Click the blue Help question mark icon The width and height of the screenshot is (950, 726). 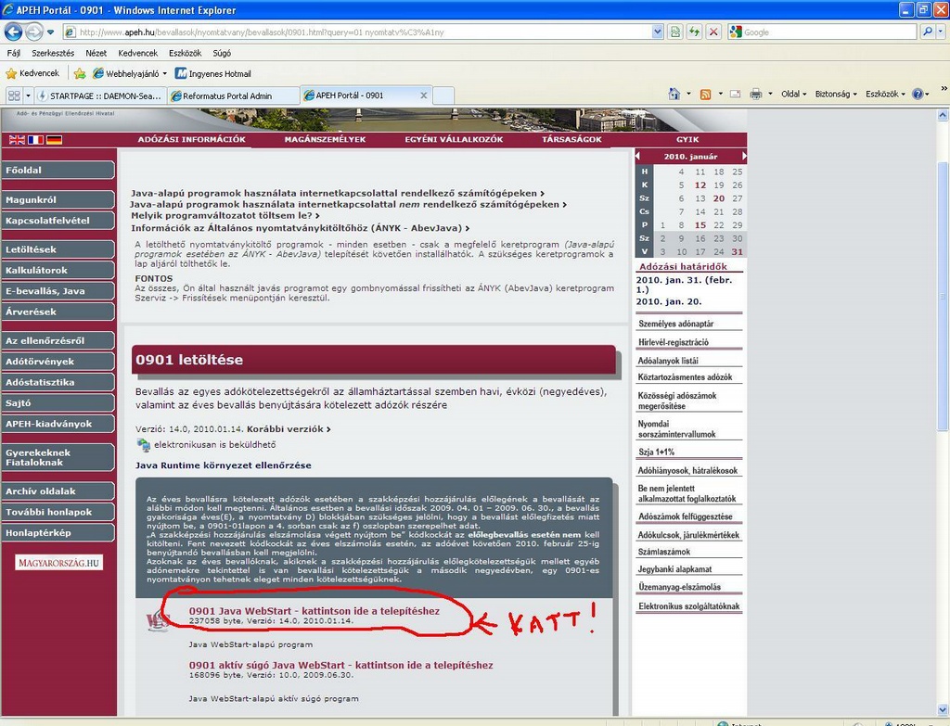pos(918,94)
